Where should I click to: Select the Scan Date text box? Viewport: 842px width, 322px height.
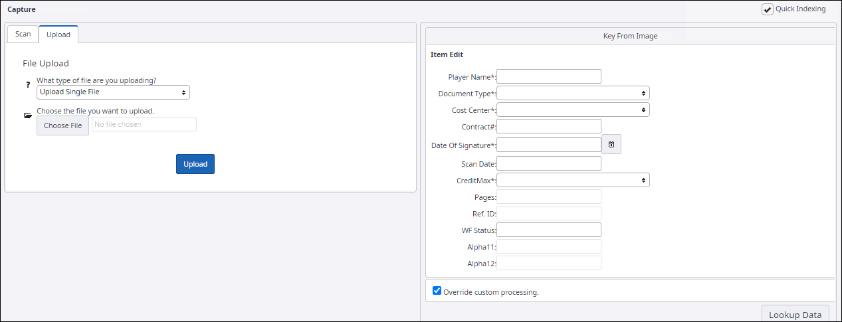549,163
